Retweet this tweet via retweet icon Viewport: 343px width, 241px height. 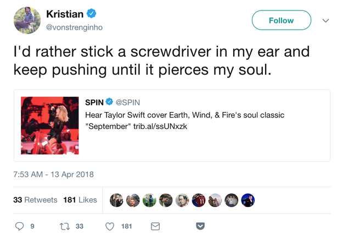63,226
